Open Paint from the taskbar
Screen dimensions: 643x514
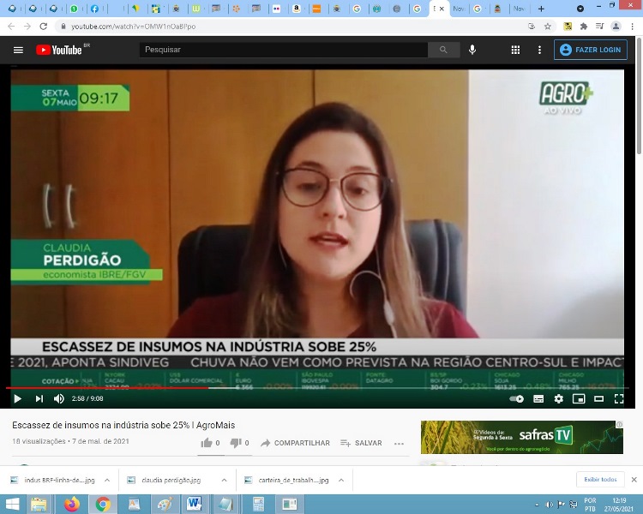165,505
